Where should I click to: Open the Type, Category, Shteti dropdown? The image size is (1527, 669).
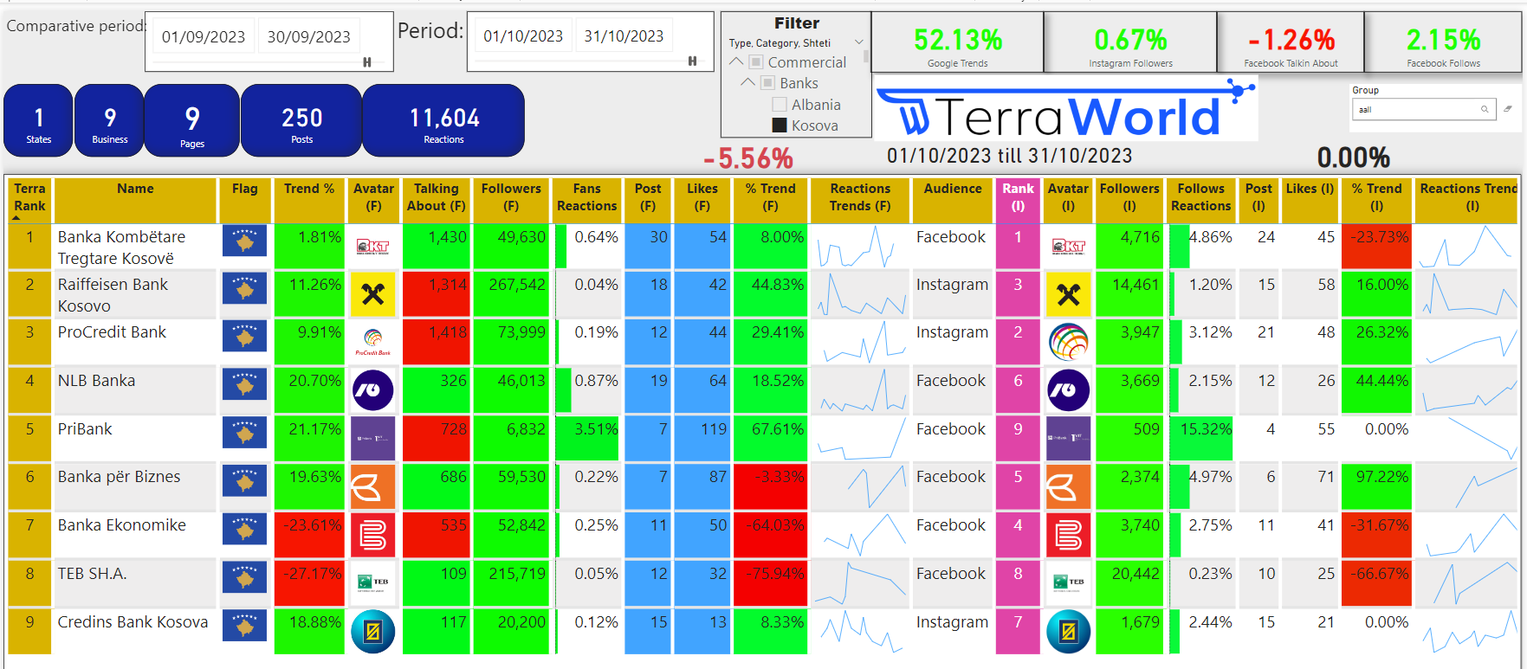tap(859, 42)
